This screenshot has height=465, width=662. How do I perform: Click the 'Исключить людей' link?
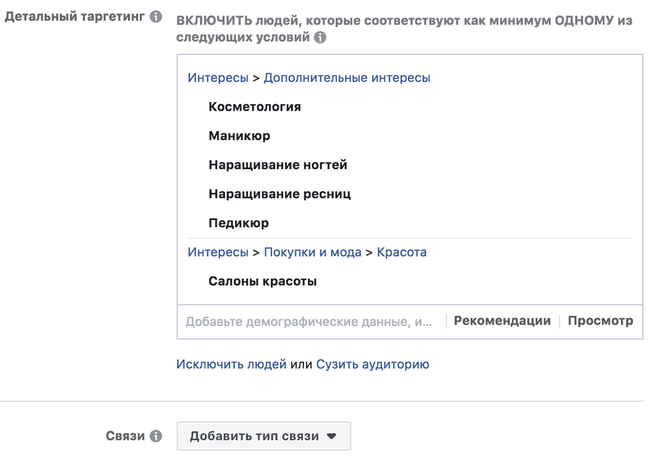[231, 364]
